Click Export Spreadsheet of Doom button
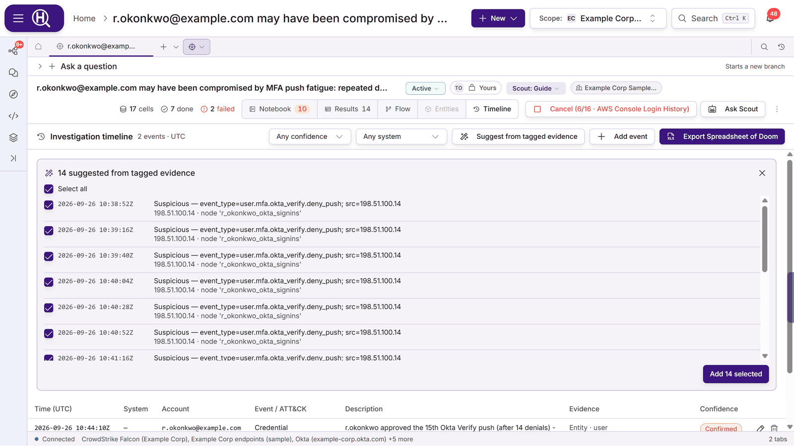Viewport: 794px width, 446px height. (x=722, y=136)
